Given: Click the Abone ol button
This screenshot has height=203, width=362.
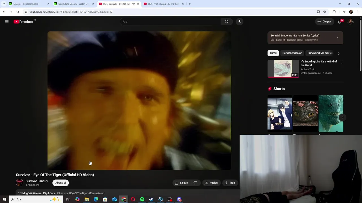Looking at the screenshot, I should 61,183.
